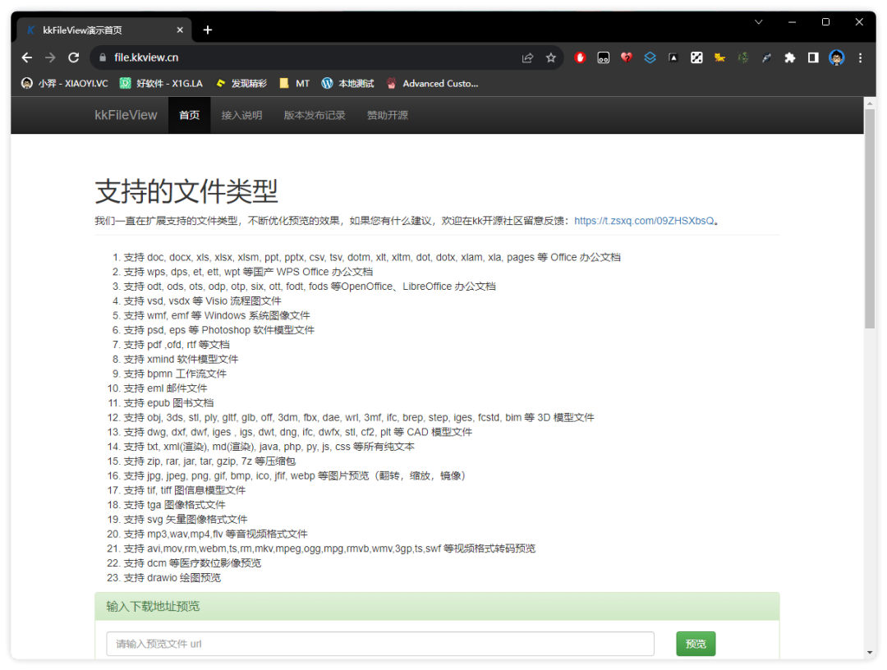Viewport: 887px width, 670px height.
Task: Go forward in browser history
Action: click(50, 57)
